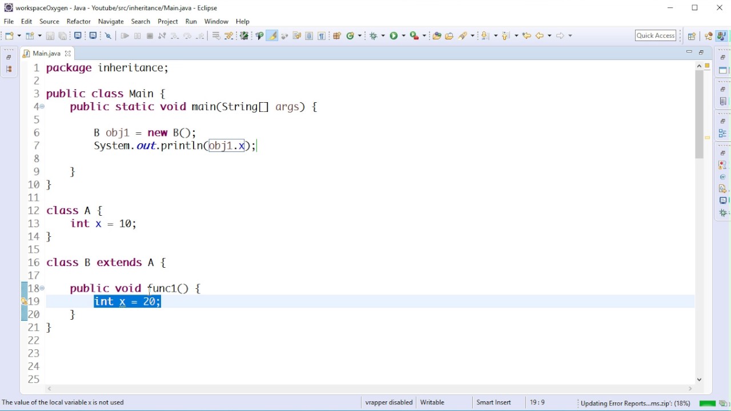This screenshot has height=411, width=731.
Task: Click the Last Edit Location icon
Action: click(x=527, y=35)
